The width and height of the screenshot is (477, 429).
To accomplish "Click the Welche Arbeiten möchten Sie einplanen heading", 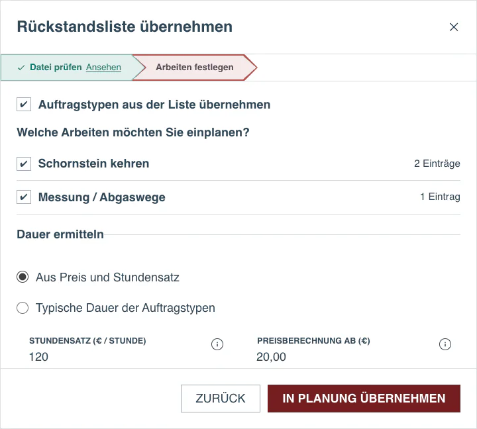I will pyautogui.click(x=133, y=132).
